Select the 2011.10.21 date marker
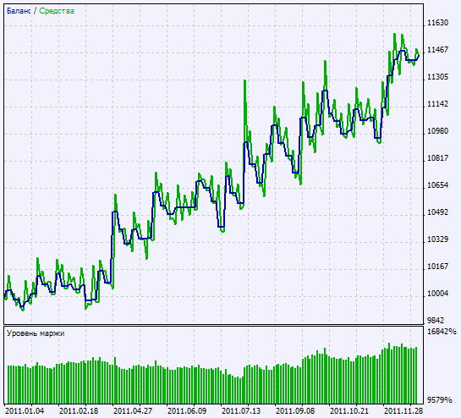Image resolution: width=461 pixels, height=418 pixels. click(349, 411)
